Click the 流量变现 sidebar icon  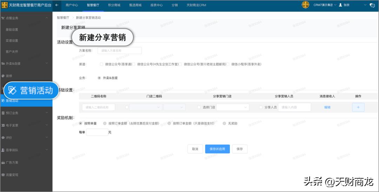[3, 175]
